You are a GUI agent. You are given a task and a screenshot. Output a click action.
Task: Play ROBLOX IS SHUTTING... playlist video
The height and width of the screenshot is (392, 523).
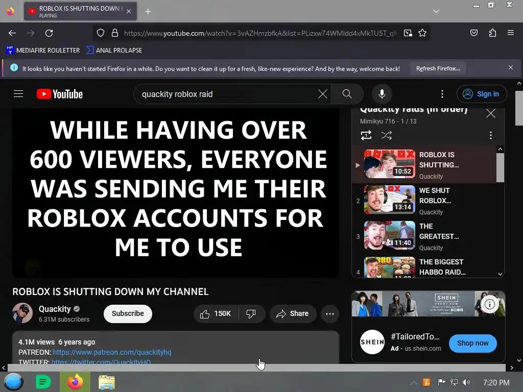click(424, 165)
